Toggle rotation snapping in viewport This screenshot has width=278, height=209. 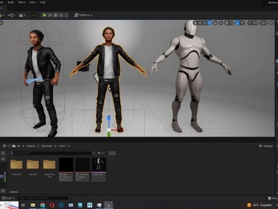tap(237, 23)
